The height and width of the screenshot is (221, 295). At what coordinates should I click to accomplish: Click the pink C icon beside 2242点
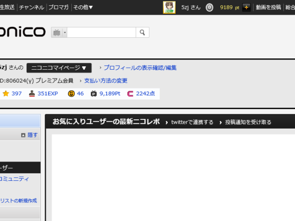pyautogui.click(x=130, y=94)
